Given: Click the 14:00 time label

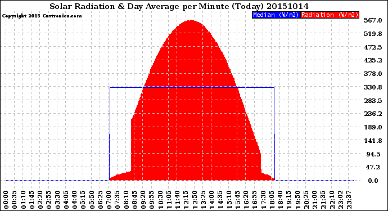Looking at the screenshot, I should click(x=211, y=200).
